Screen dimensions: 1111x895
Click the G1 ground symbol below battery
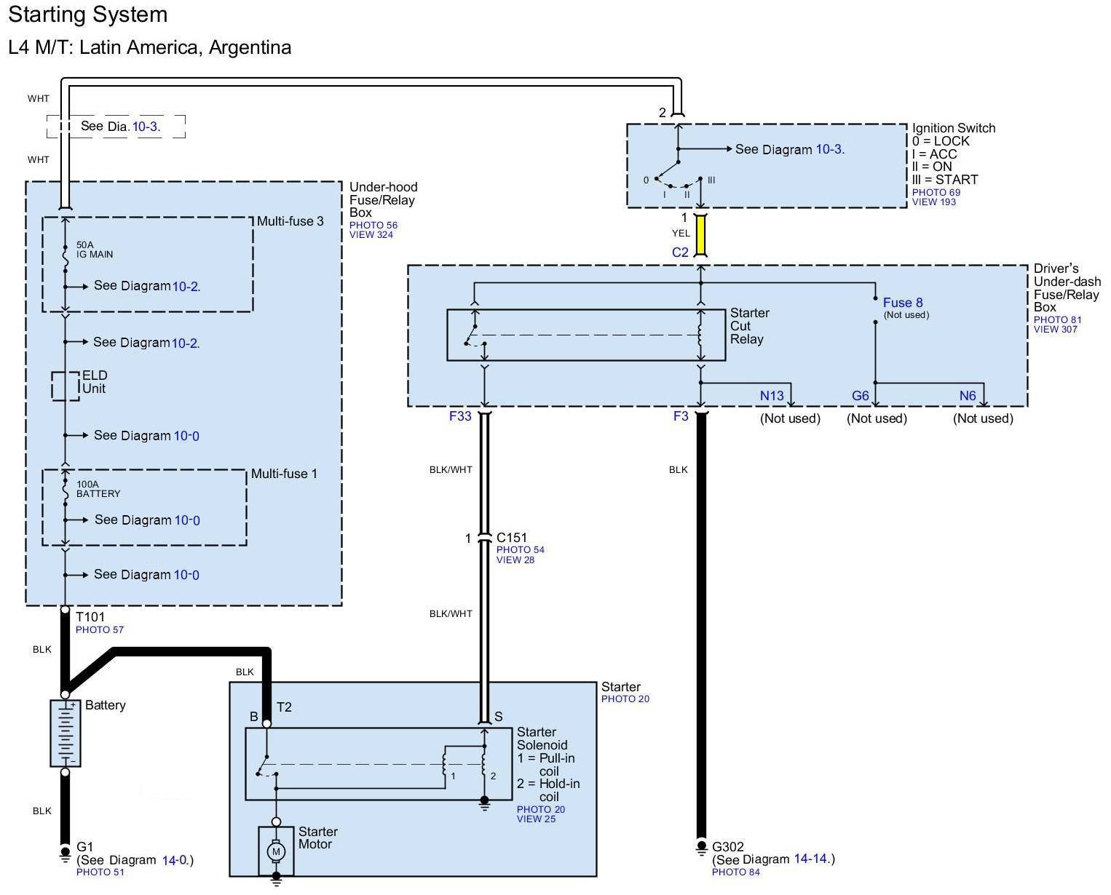65,851
